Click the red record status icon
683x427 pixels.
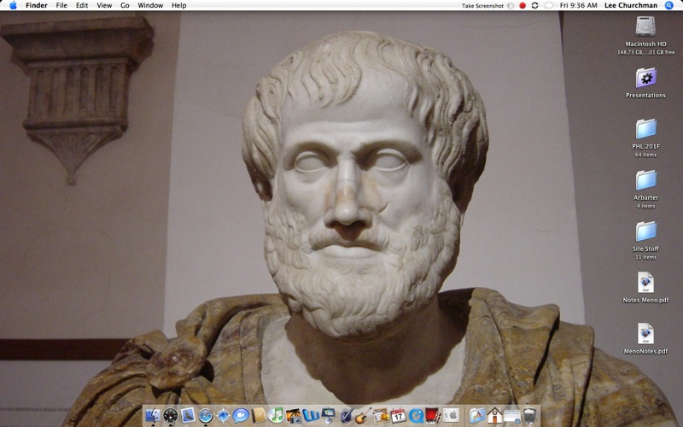522,6
